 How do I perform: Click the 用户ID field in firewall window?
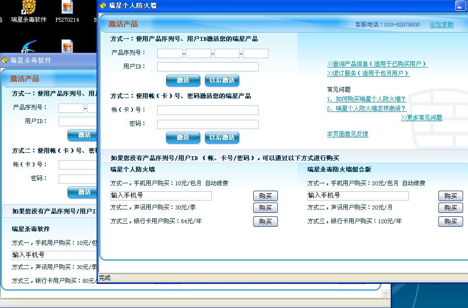coord(208,67)
